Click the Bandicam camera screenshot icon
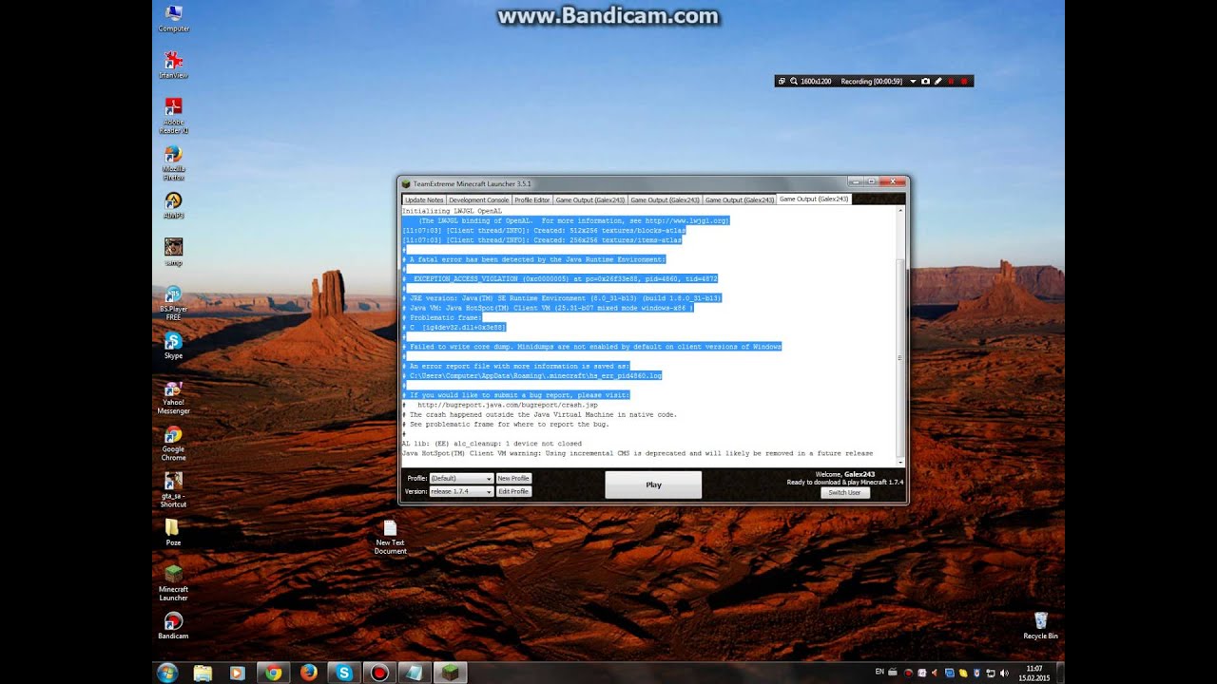This screenshot has width=1217, height=684. tap(925, 82)
